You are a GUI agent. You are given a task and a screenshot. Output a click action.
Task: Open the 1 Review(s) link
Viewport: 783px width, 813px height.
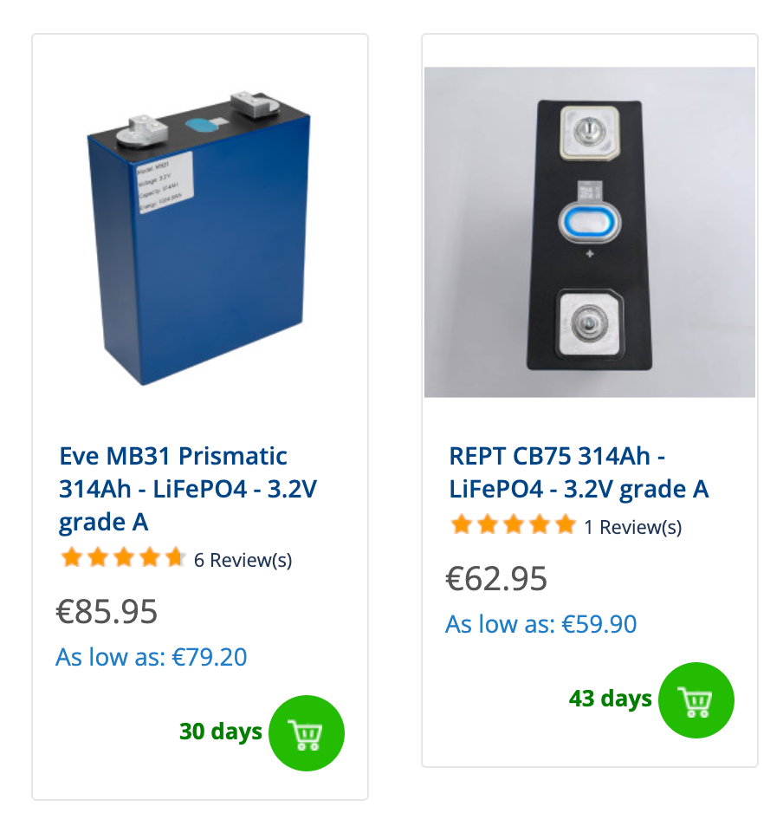[632, 527]
